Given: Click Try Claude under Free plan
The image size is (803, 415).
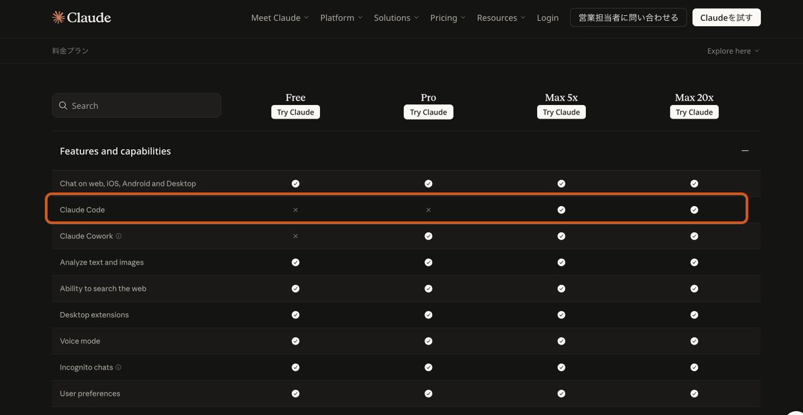Looking at the screenshot, I should point(295,112).
